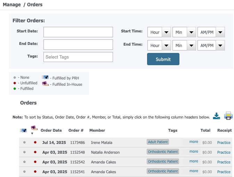Click the Jul 14, 2025 order date
This screenshot has width=234, height=177.
(x=54, y=143)
